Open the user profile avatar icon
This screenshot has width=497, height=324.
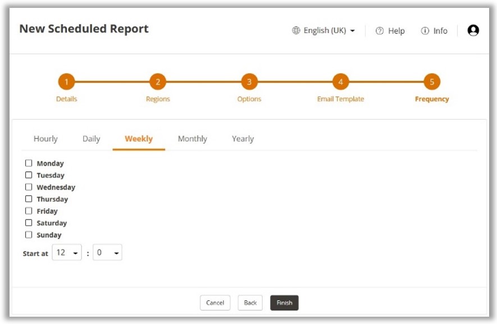(473, 30)
